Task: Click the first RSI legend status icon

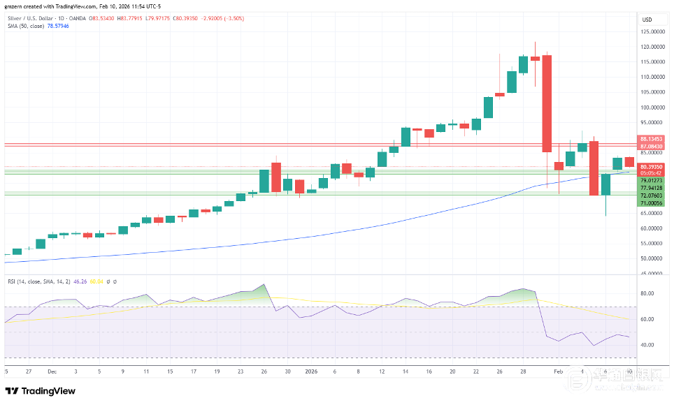Action: tap(108, 281)
